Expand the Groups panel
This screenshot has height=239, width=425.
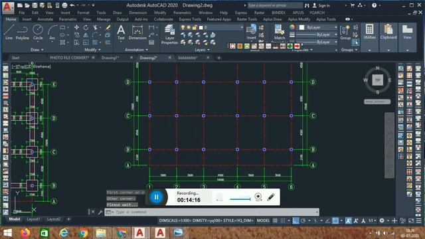pyautogui.click(x=349, y=50)
